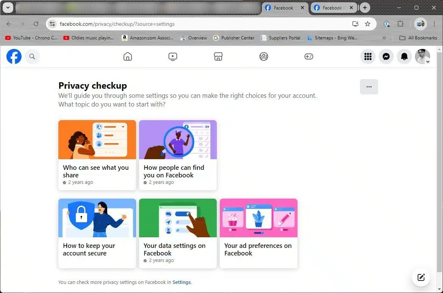The height and width of the screenshot is (293, 443).
Task: Open the Privacy checkup more options button
Action: 369,87
